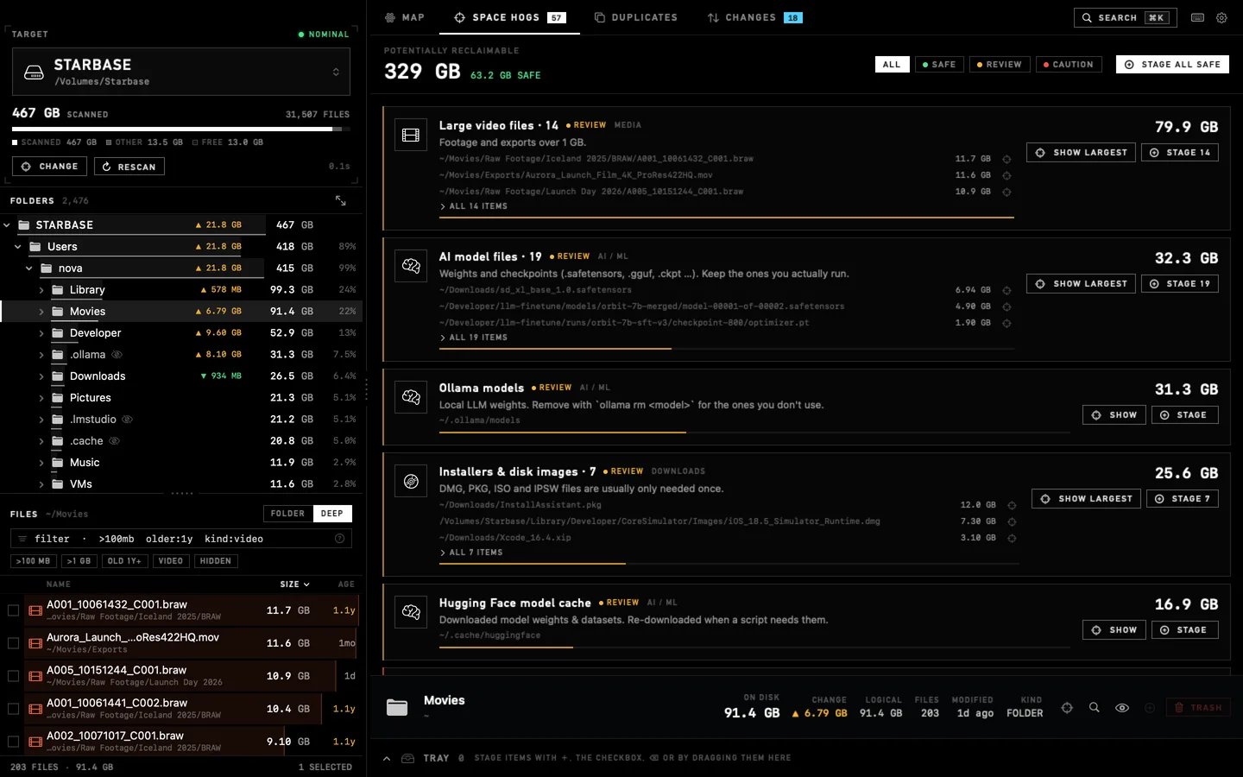This screenshot has width=1243, height=777.
Task: Click the tray icon in the bottom bar
Action: [408, 758]
